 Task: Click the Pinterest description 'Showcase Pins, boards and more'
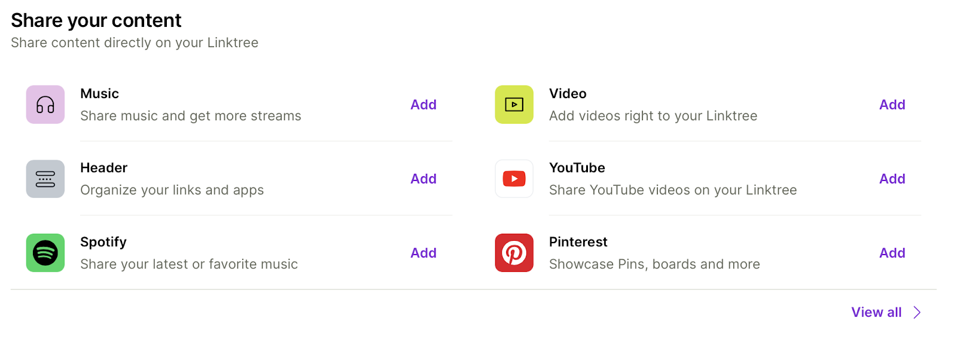654,264
